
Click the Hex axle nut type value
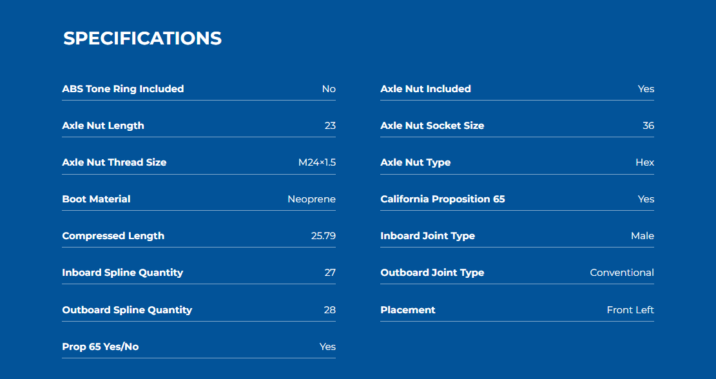coord(644,162)
